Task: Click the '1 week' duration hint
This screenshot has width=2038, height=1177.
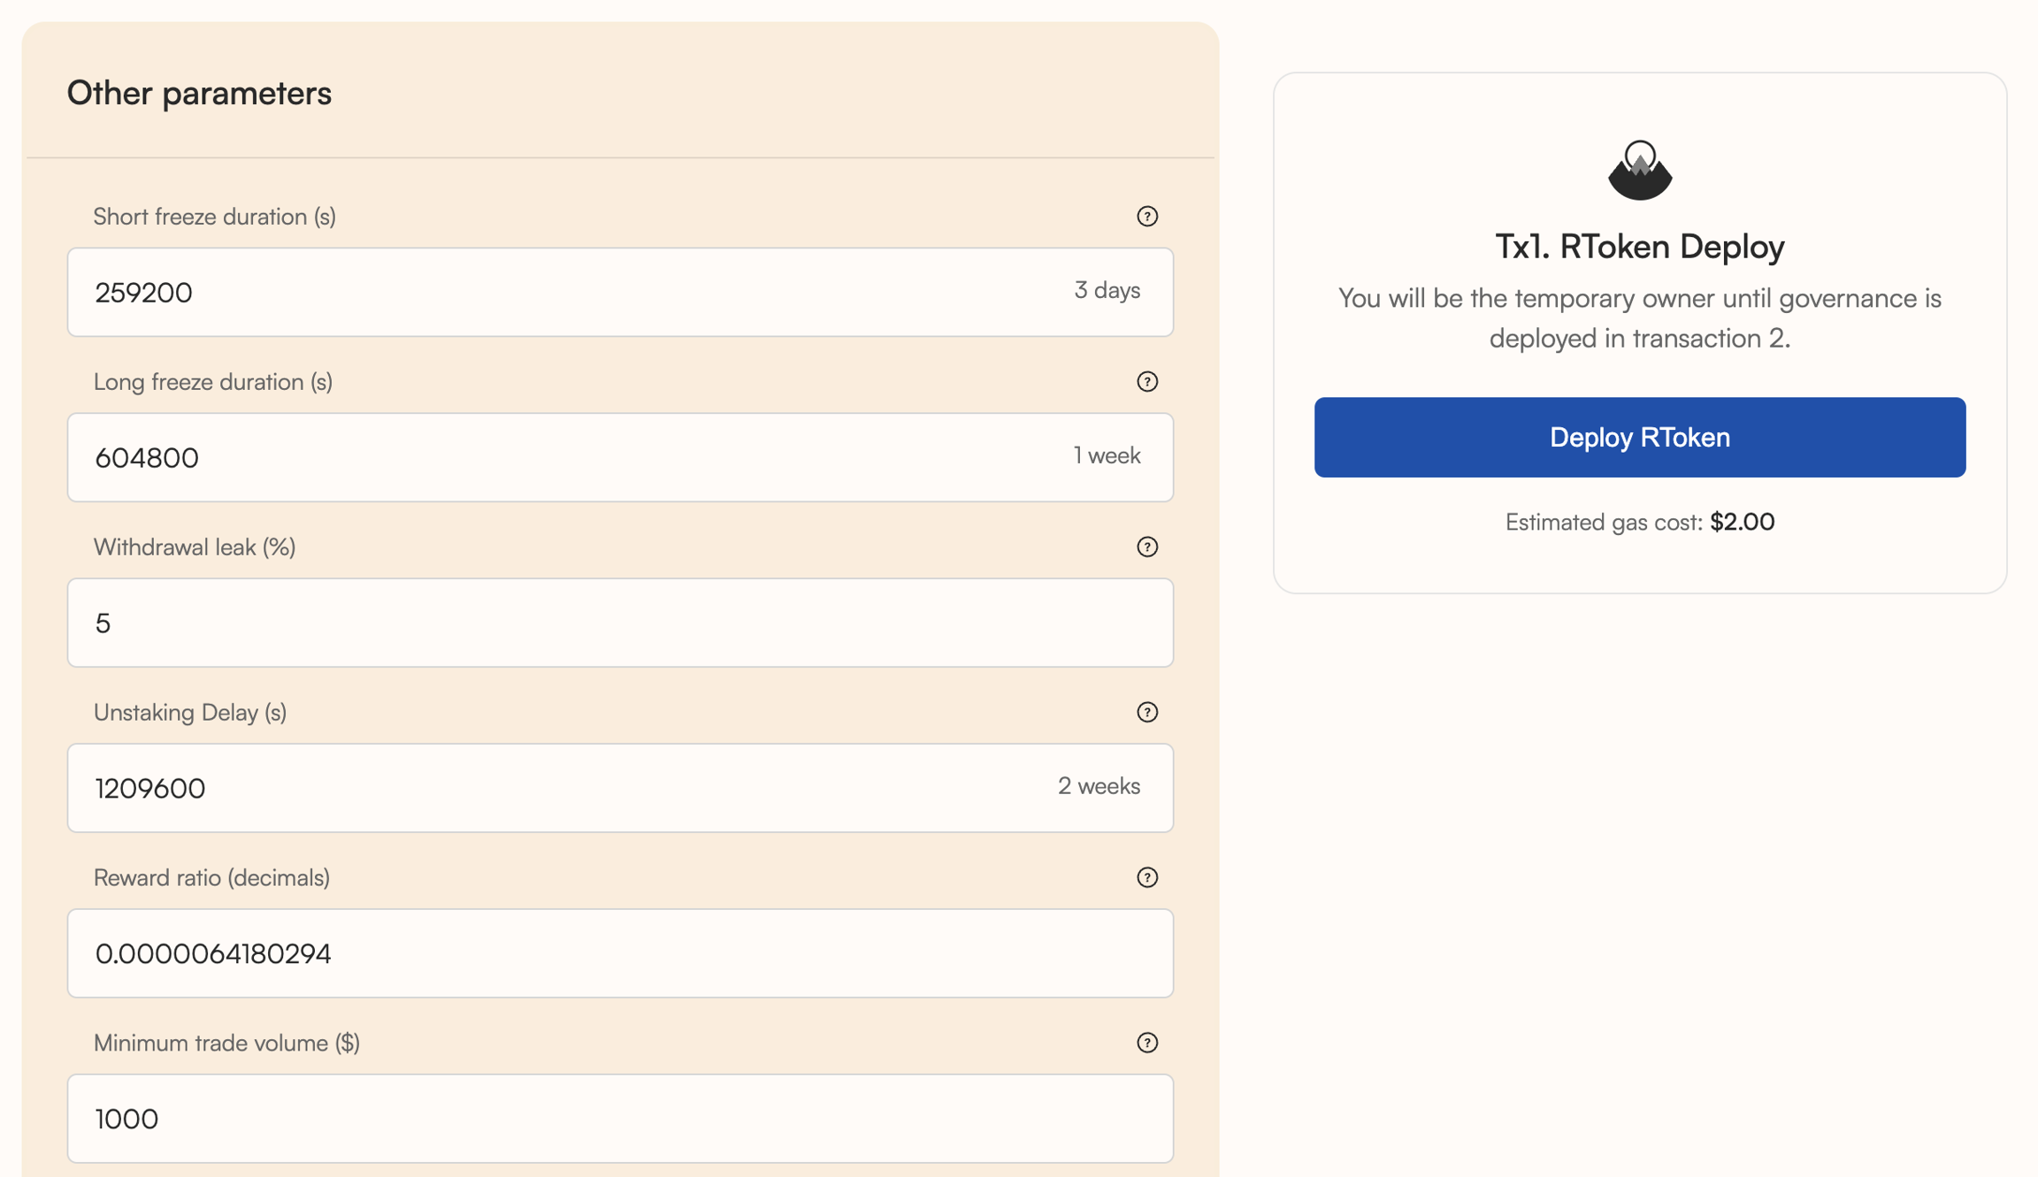Action: [x=1107, y=456]
